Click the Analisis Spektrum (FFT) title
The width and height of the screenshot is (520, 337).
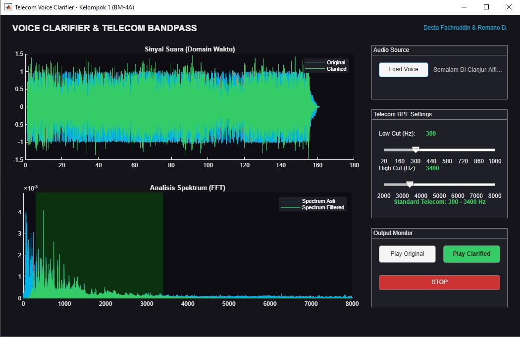[x=187, y=188]
